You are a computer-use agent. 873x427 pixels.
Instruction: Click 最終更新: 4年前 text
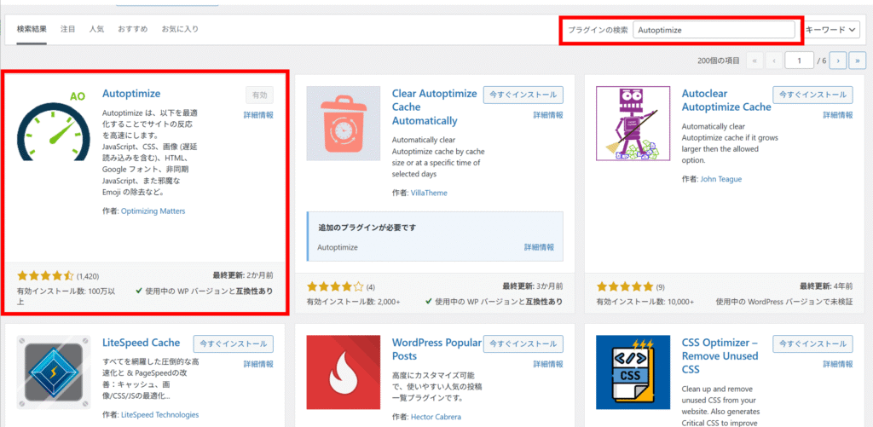(826, 286)
